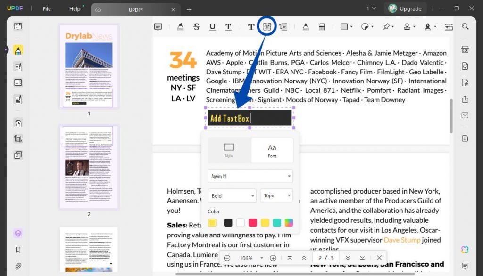This screenshot has height=276, width=483.
Task: Click the Upgrade button
Action: (405, 8)
